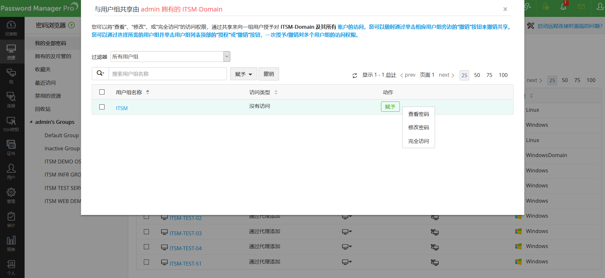Close the share dialog with X

[x=505, y=9]
